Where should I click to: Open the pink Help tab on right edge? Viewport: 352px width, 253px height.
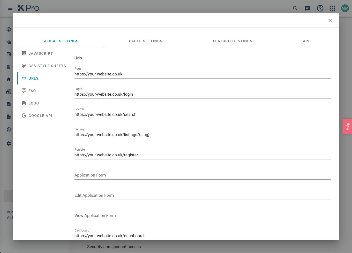347,126
